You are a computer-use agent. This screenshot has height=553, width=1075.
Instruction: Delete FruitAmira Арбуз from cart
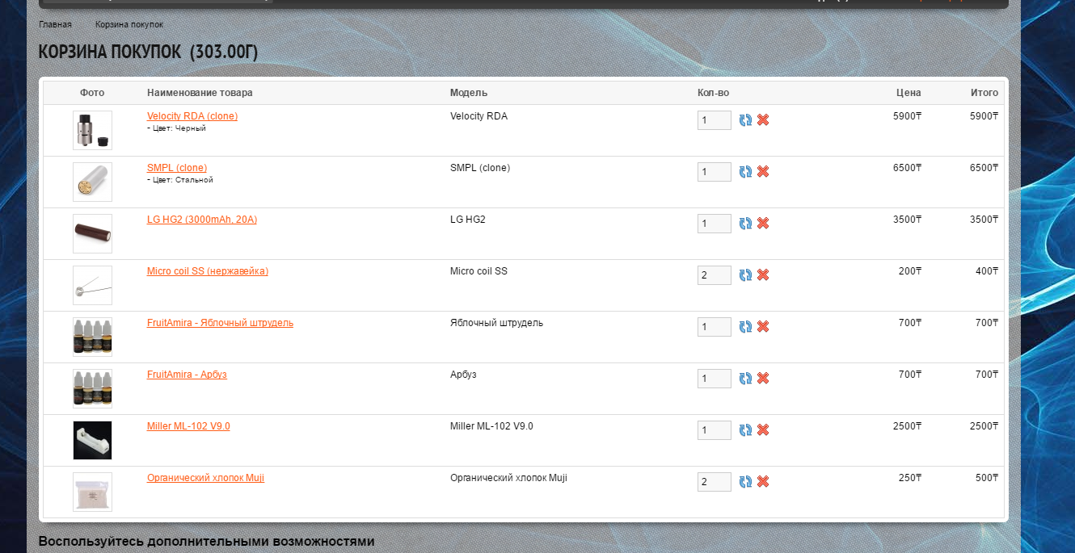tap(763, 378)
